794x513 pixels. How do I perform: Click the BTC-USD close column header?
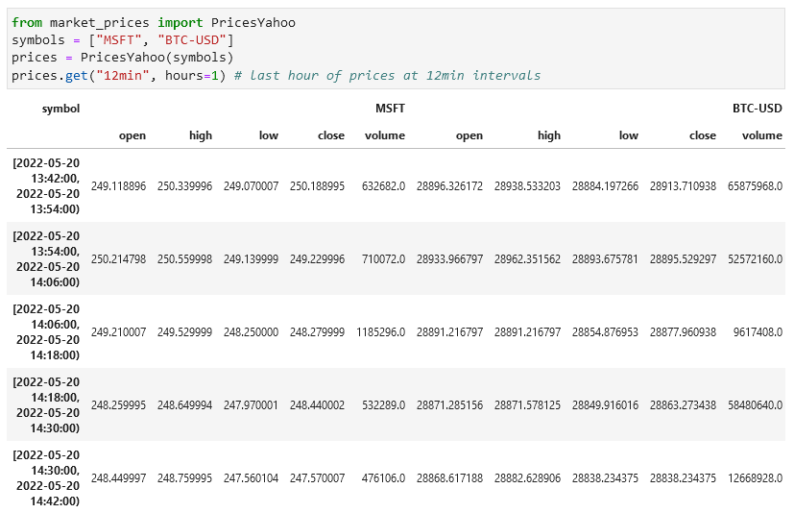(703, 135)
